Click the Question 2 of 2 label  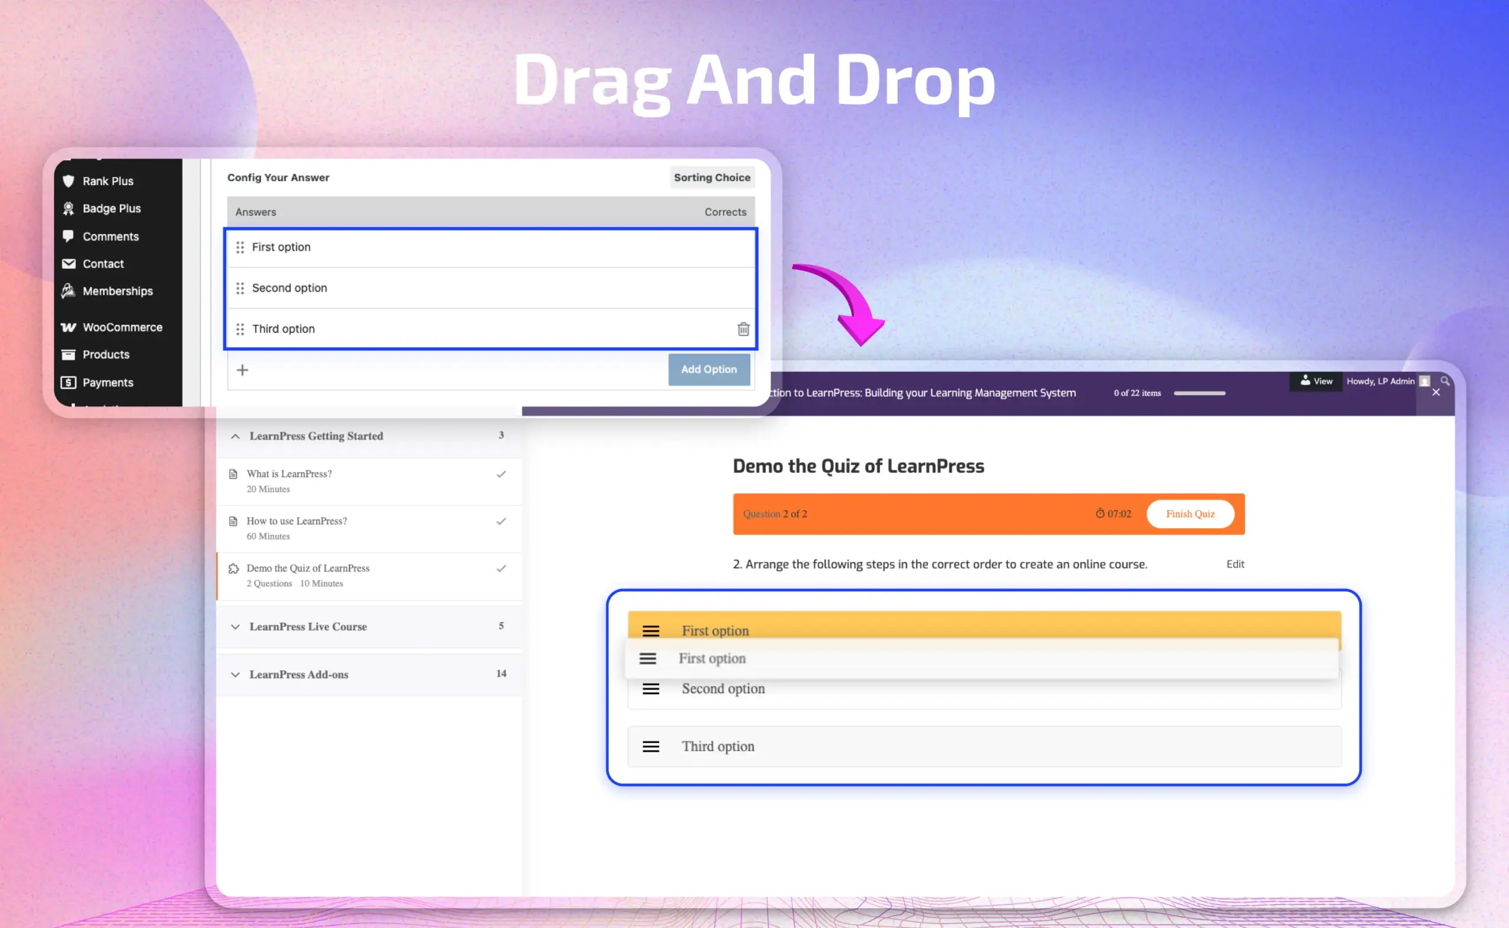775,514
